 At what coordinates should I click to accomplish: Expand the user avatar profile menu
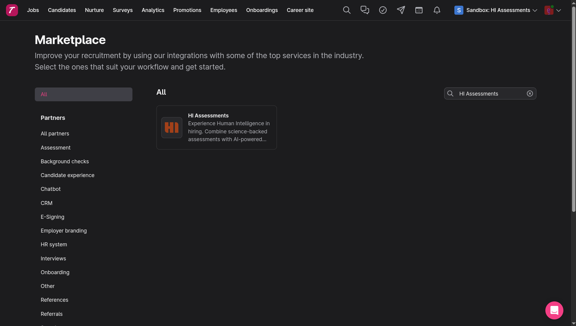[x=553, y=10]
